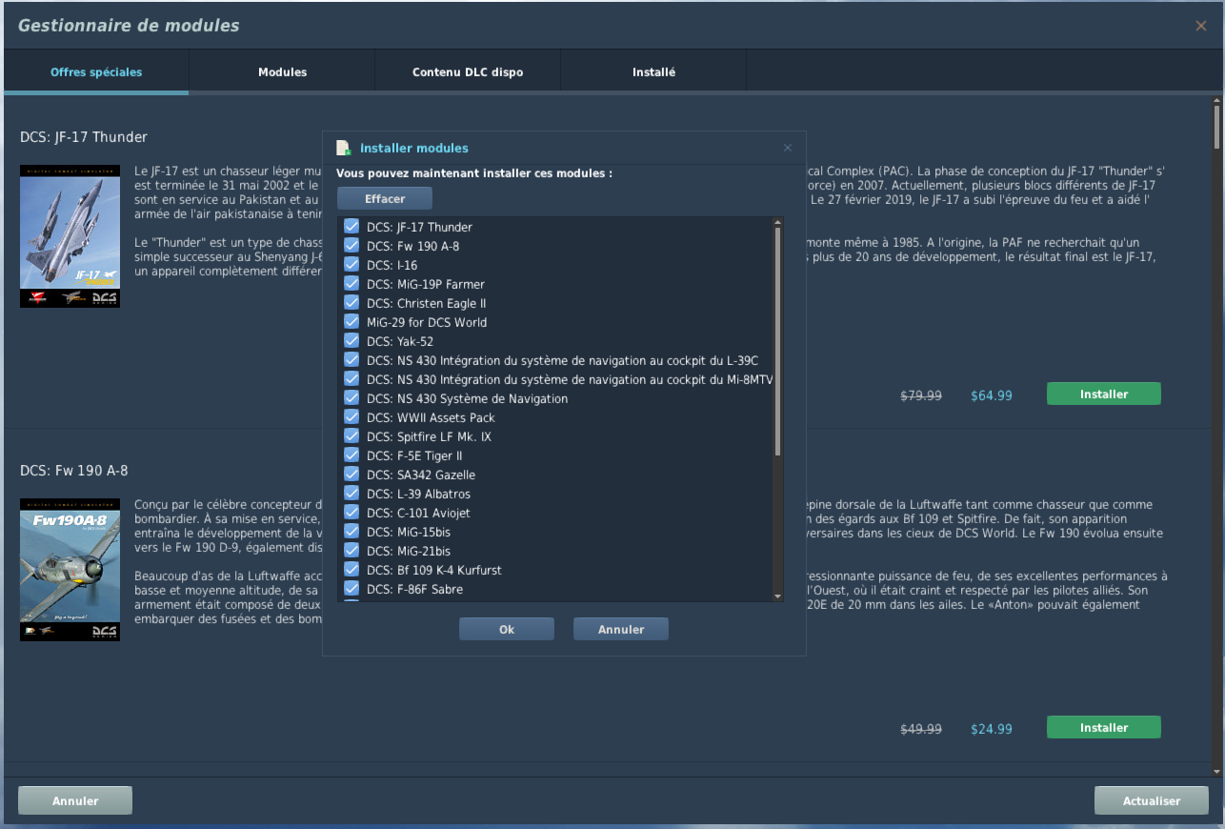Click the module list scroll down arrow
Viewport: 1225px width, 829px height.
tap(777, 596)
